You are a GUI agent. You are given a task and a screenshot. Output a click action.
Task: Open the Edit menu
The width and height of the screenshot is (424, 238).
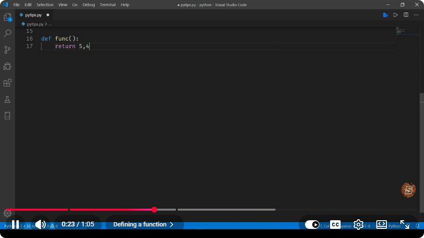tap(28, 5)
